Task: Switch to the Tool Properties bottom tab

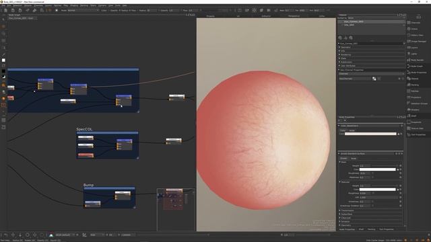Action: pos(386,229)
